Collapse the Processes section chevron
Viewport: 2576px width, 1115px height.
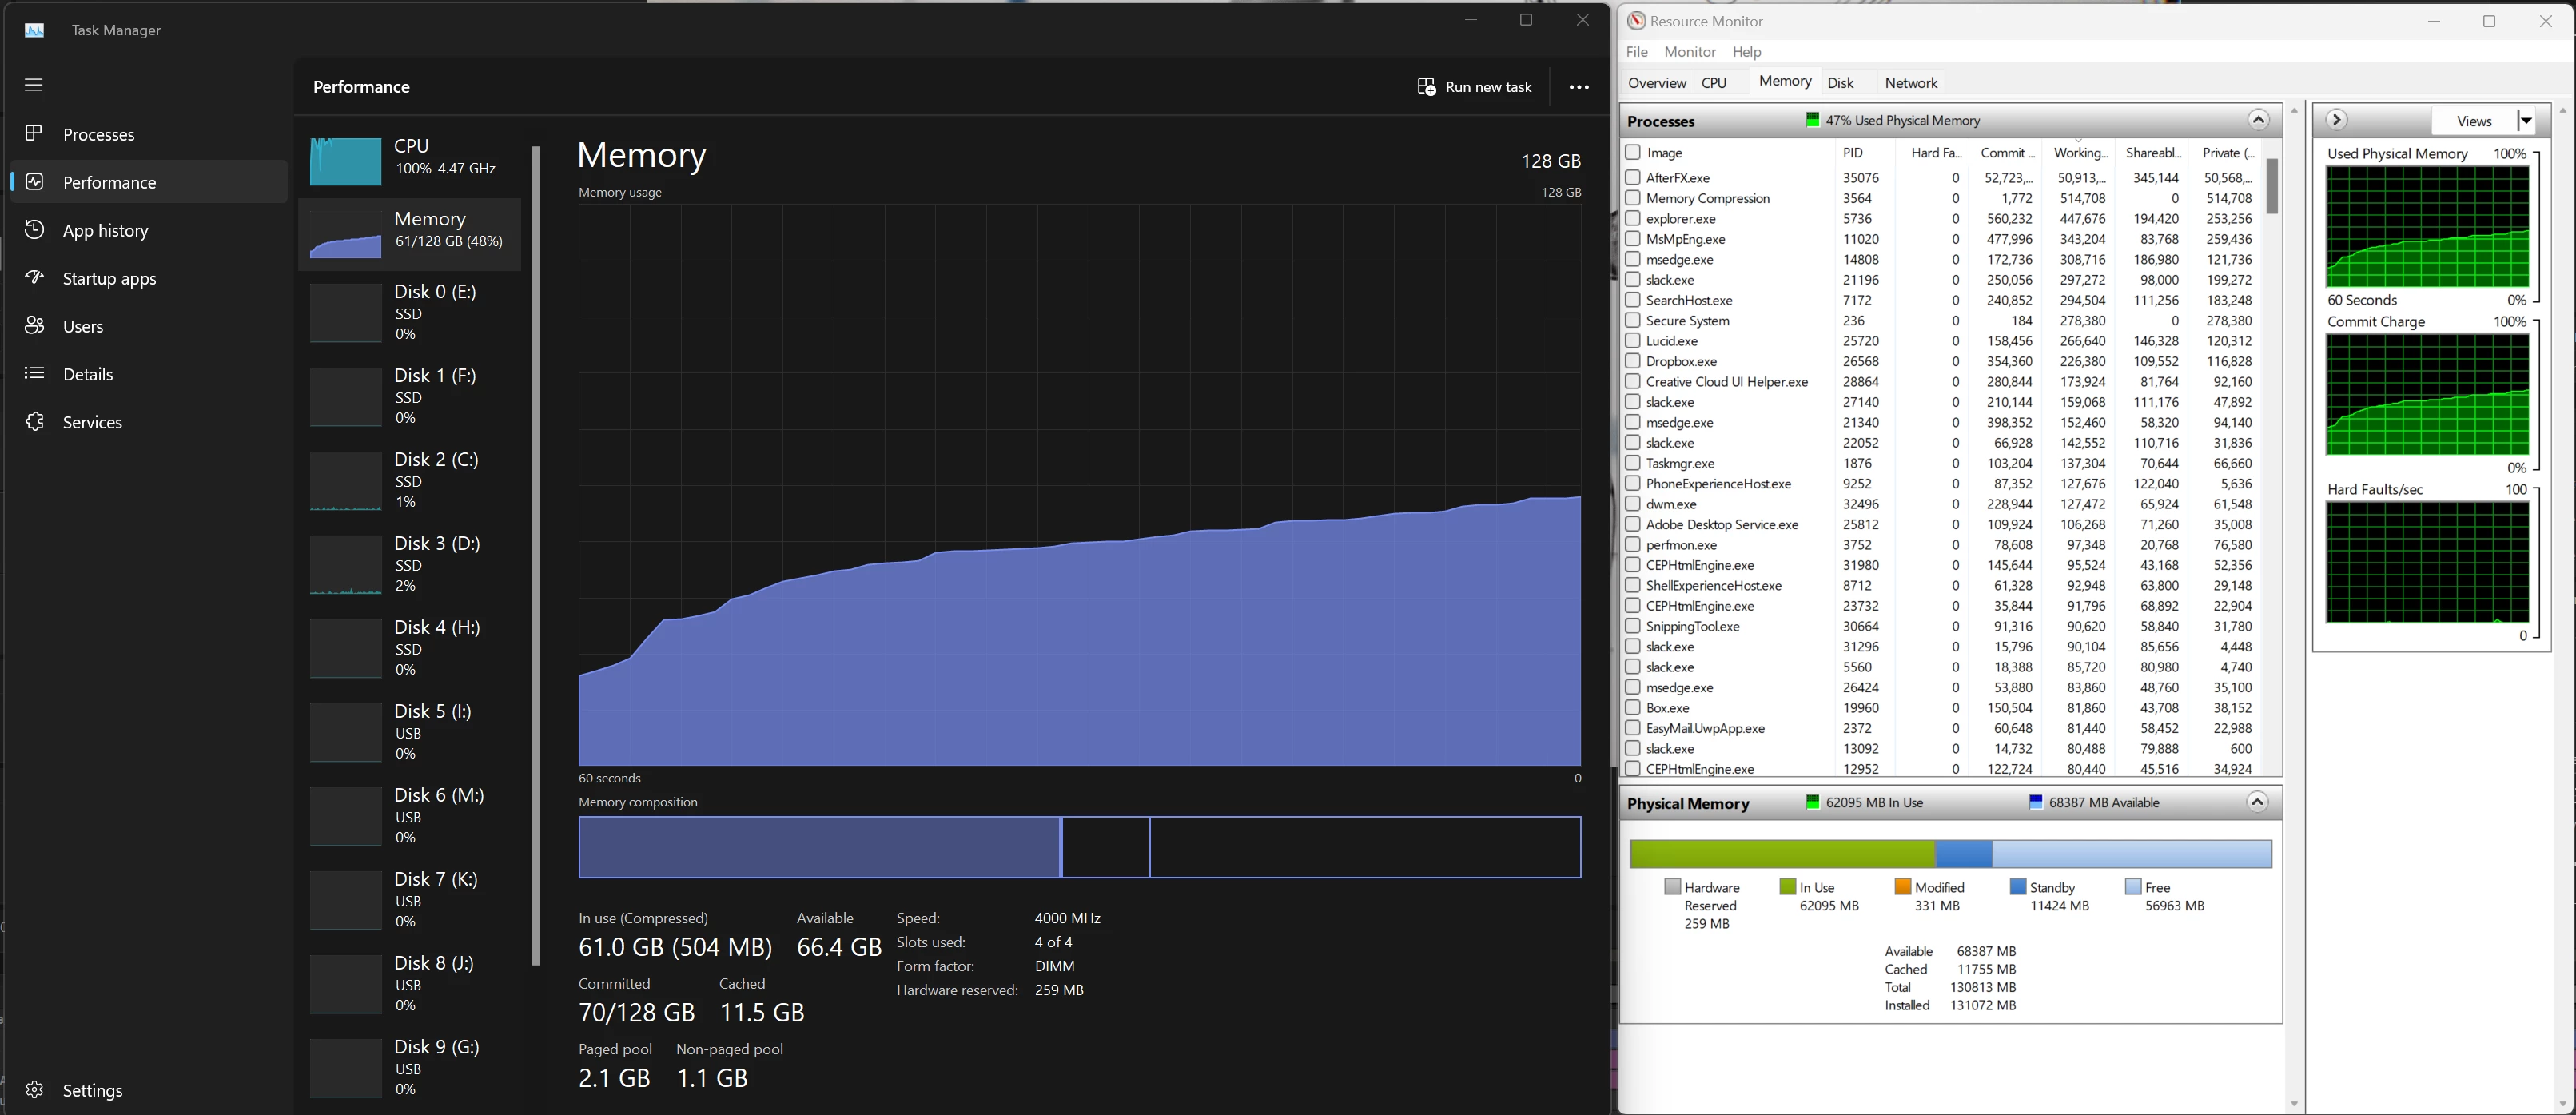2257,120
